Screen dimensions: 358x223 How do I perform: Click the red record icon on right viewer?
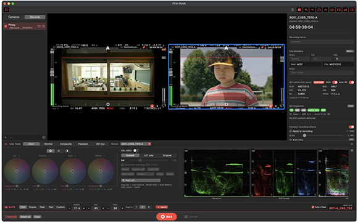tap(270, 106)
